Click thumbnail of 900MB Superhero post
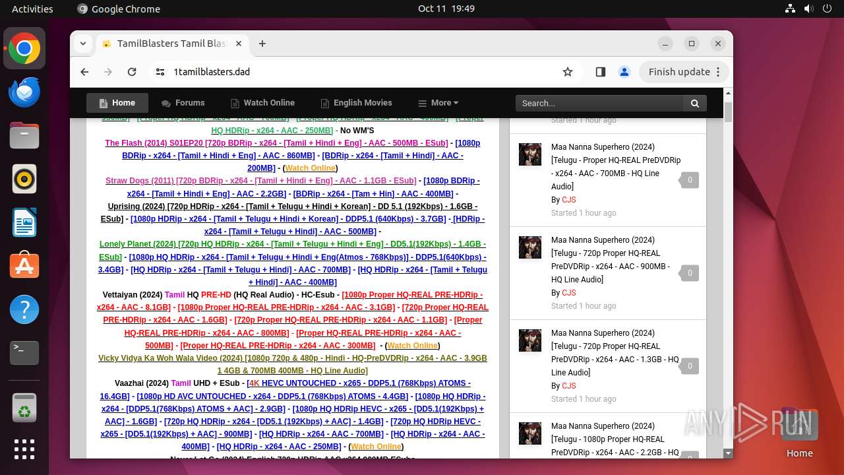 point(530,247)
